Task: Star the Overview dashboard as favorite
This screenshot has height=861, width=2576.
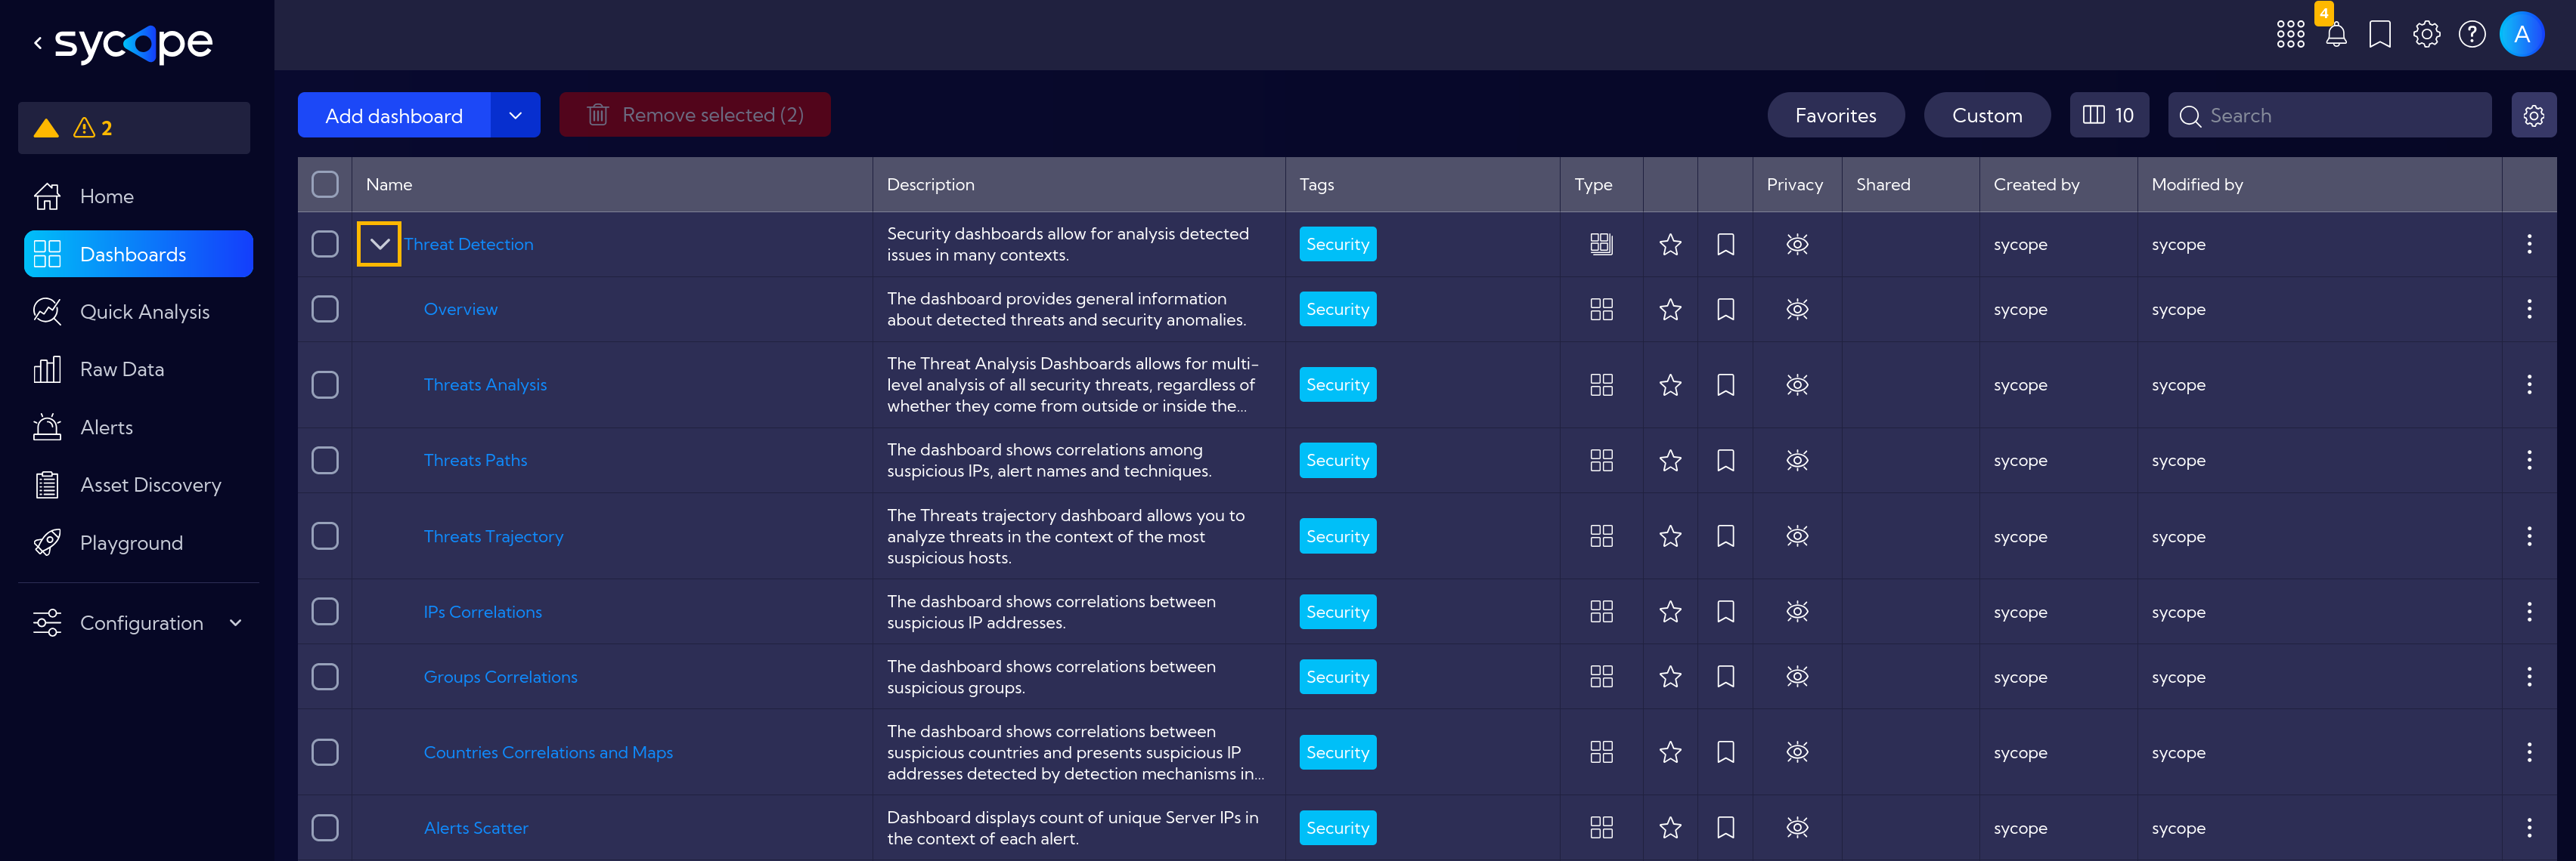Action: [x=1670, y=310]
